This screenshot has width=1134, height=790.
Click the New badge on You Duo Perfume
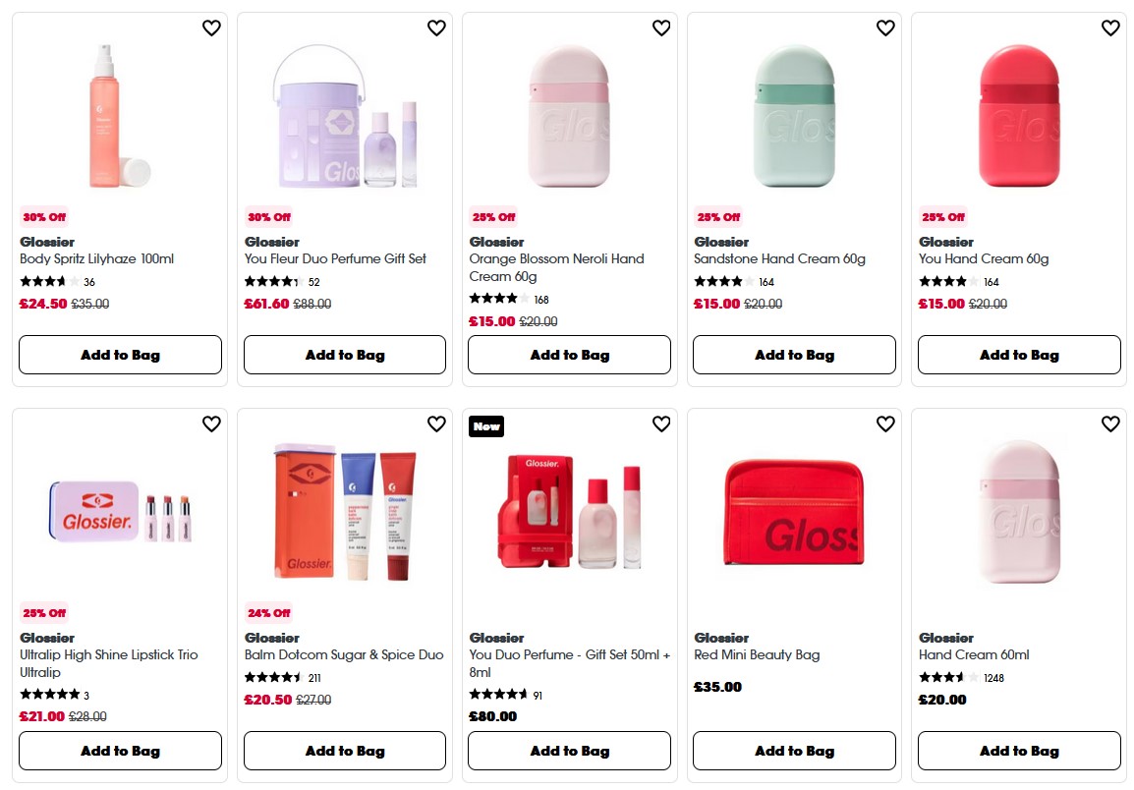(485, 426)
